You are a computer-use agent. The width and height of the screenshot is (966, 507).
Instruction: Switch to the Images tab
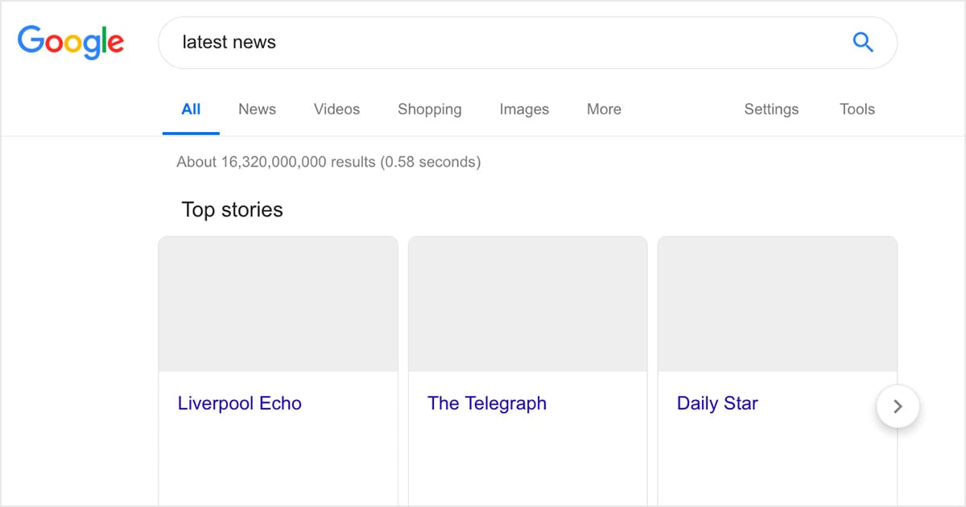pyautogui.click(x=524, y=109)
